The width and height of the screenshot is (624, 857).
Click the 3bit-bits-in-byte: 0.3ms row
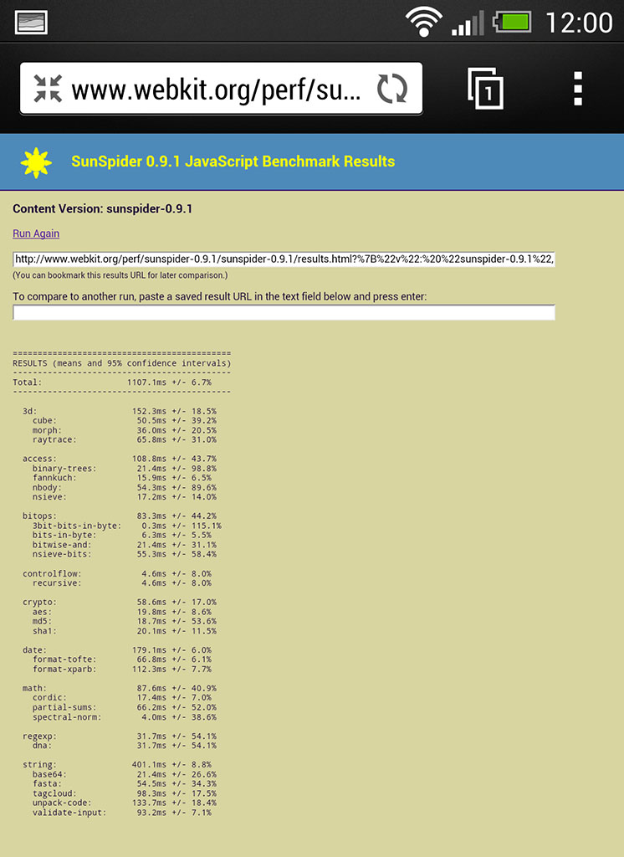point(127,526)
